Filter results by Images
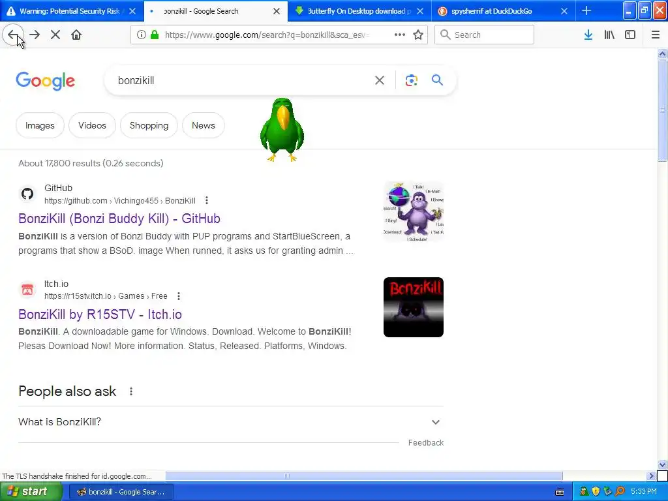The image size is (668, 501). coord(40,125)
